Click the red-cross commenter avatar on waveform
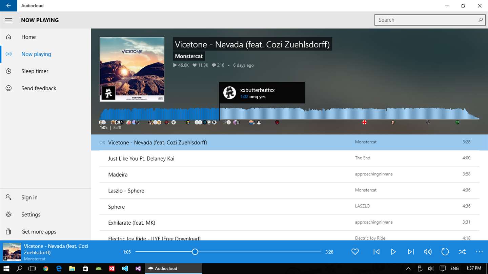 point(364,122)
